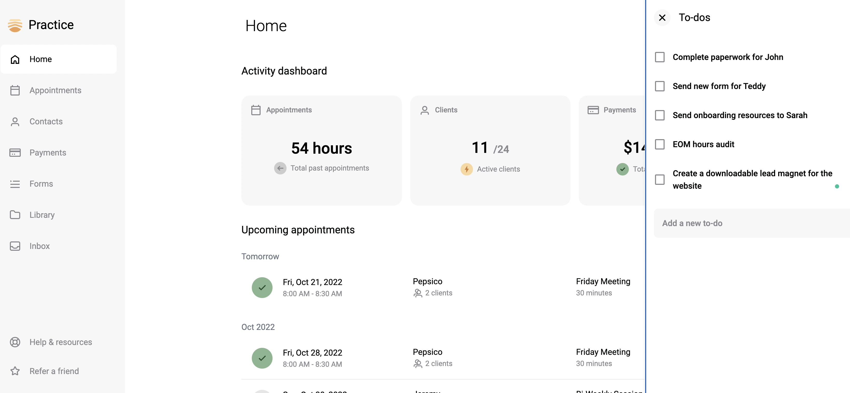Click the lightning bolt icon beside Active clients
This screenshot has height=393, width=850.
(x=466, y=169)
